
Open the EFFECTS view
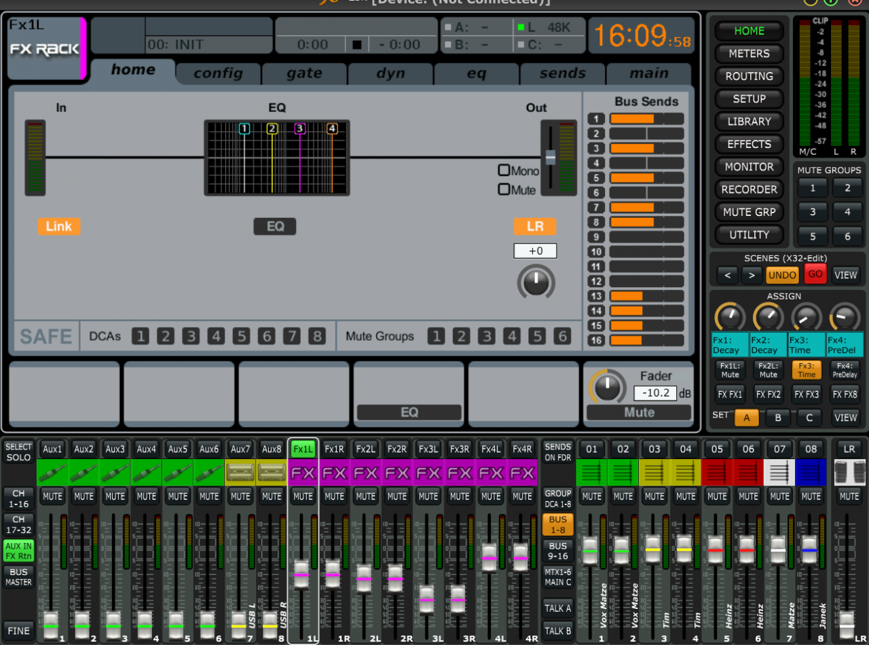749,144
